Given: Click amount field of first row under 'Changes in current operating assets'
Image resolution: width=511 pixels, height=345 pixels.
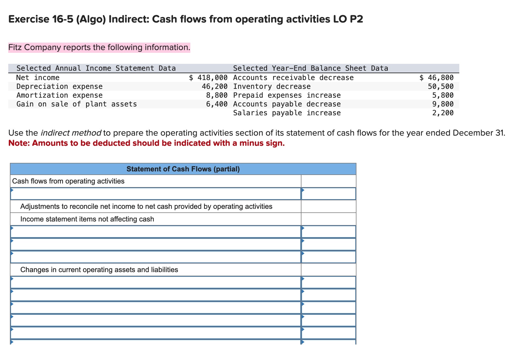Looking at the screenshot, I should [329, 282].
